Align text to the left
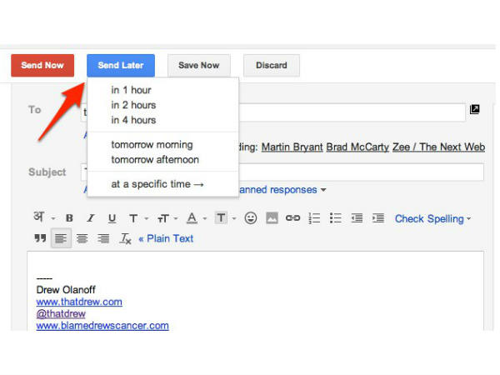Screen dimensions: 500x375 click(x=61, y=238)
